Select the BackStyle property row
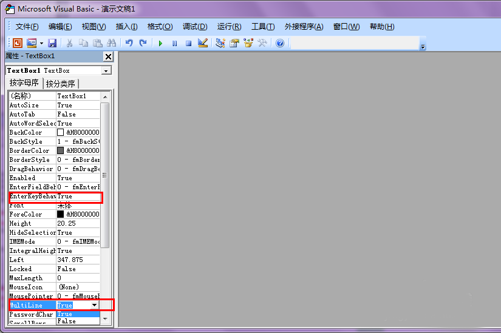 pyautogui.click(x=55, y=141)
